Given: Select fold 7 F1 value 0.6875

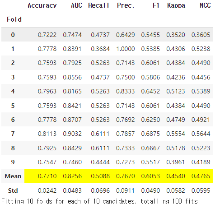Looking at the screenshot, I should pos(150,134).
